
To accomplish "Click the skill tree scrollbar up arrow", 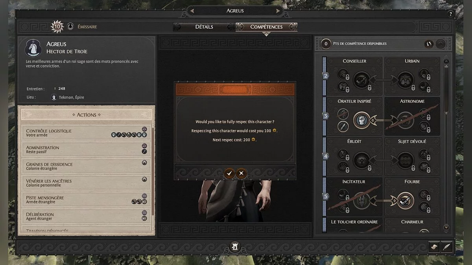I will point(446,61).
